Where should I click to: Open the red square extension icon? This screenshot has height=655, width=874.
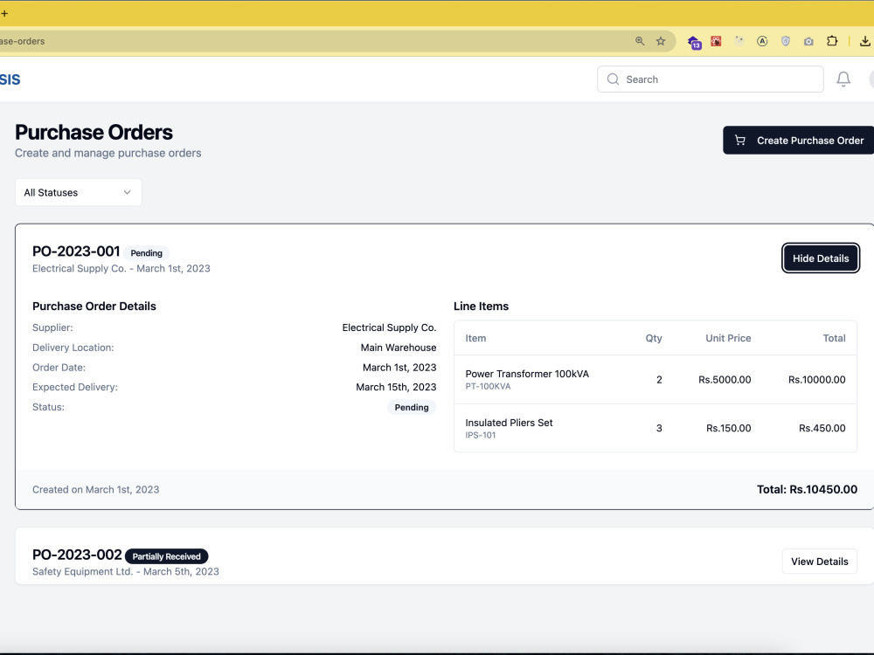point(717,41)
